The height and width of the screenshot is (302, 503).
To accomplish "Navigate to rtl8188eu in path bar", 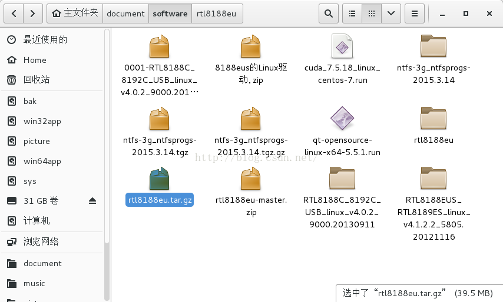I will coord(217,13).
